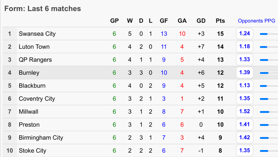The width and height of the screenshot is (278, 157).
Task: Click Blackburn's 1.13 opponents PPG value
Action: pyautogui.click(x=244, y=85)
